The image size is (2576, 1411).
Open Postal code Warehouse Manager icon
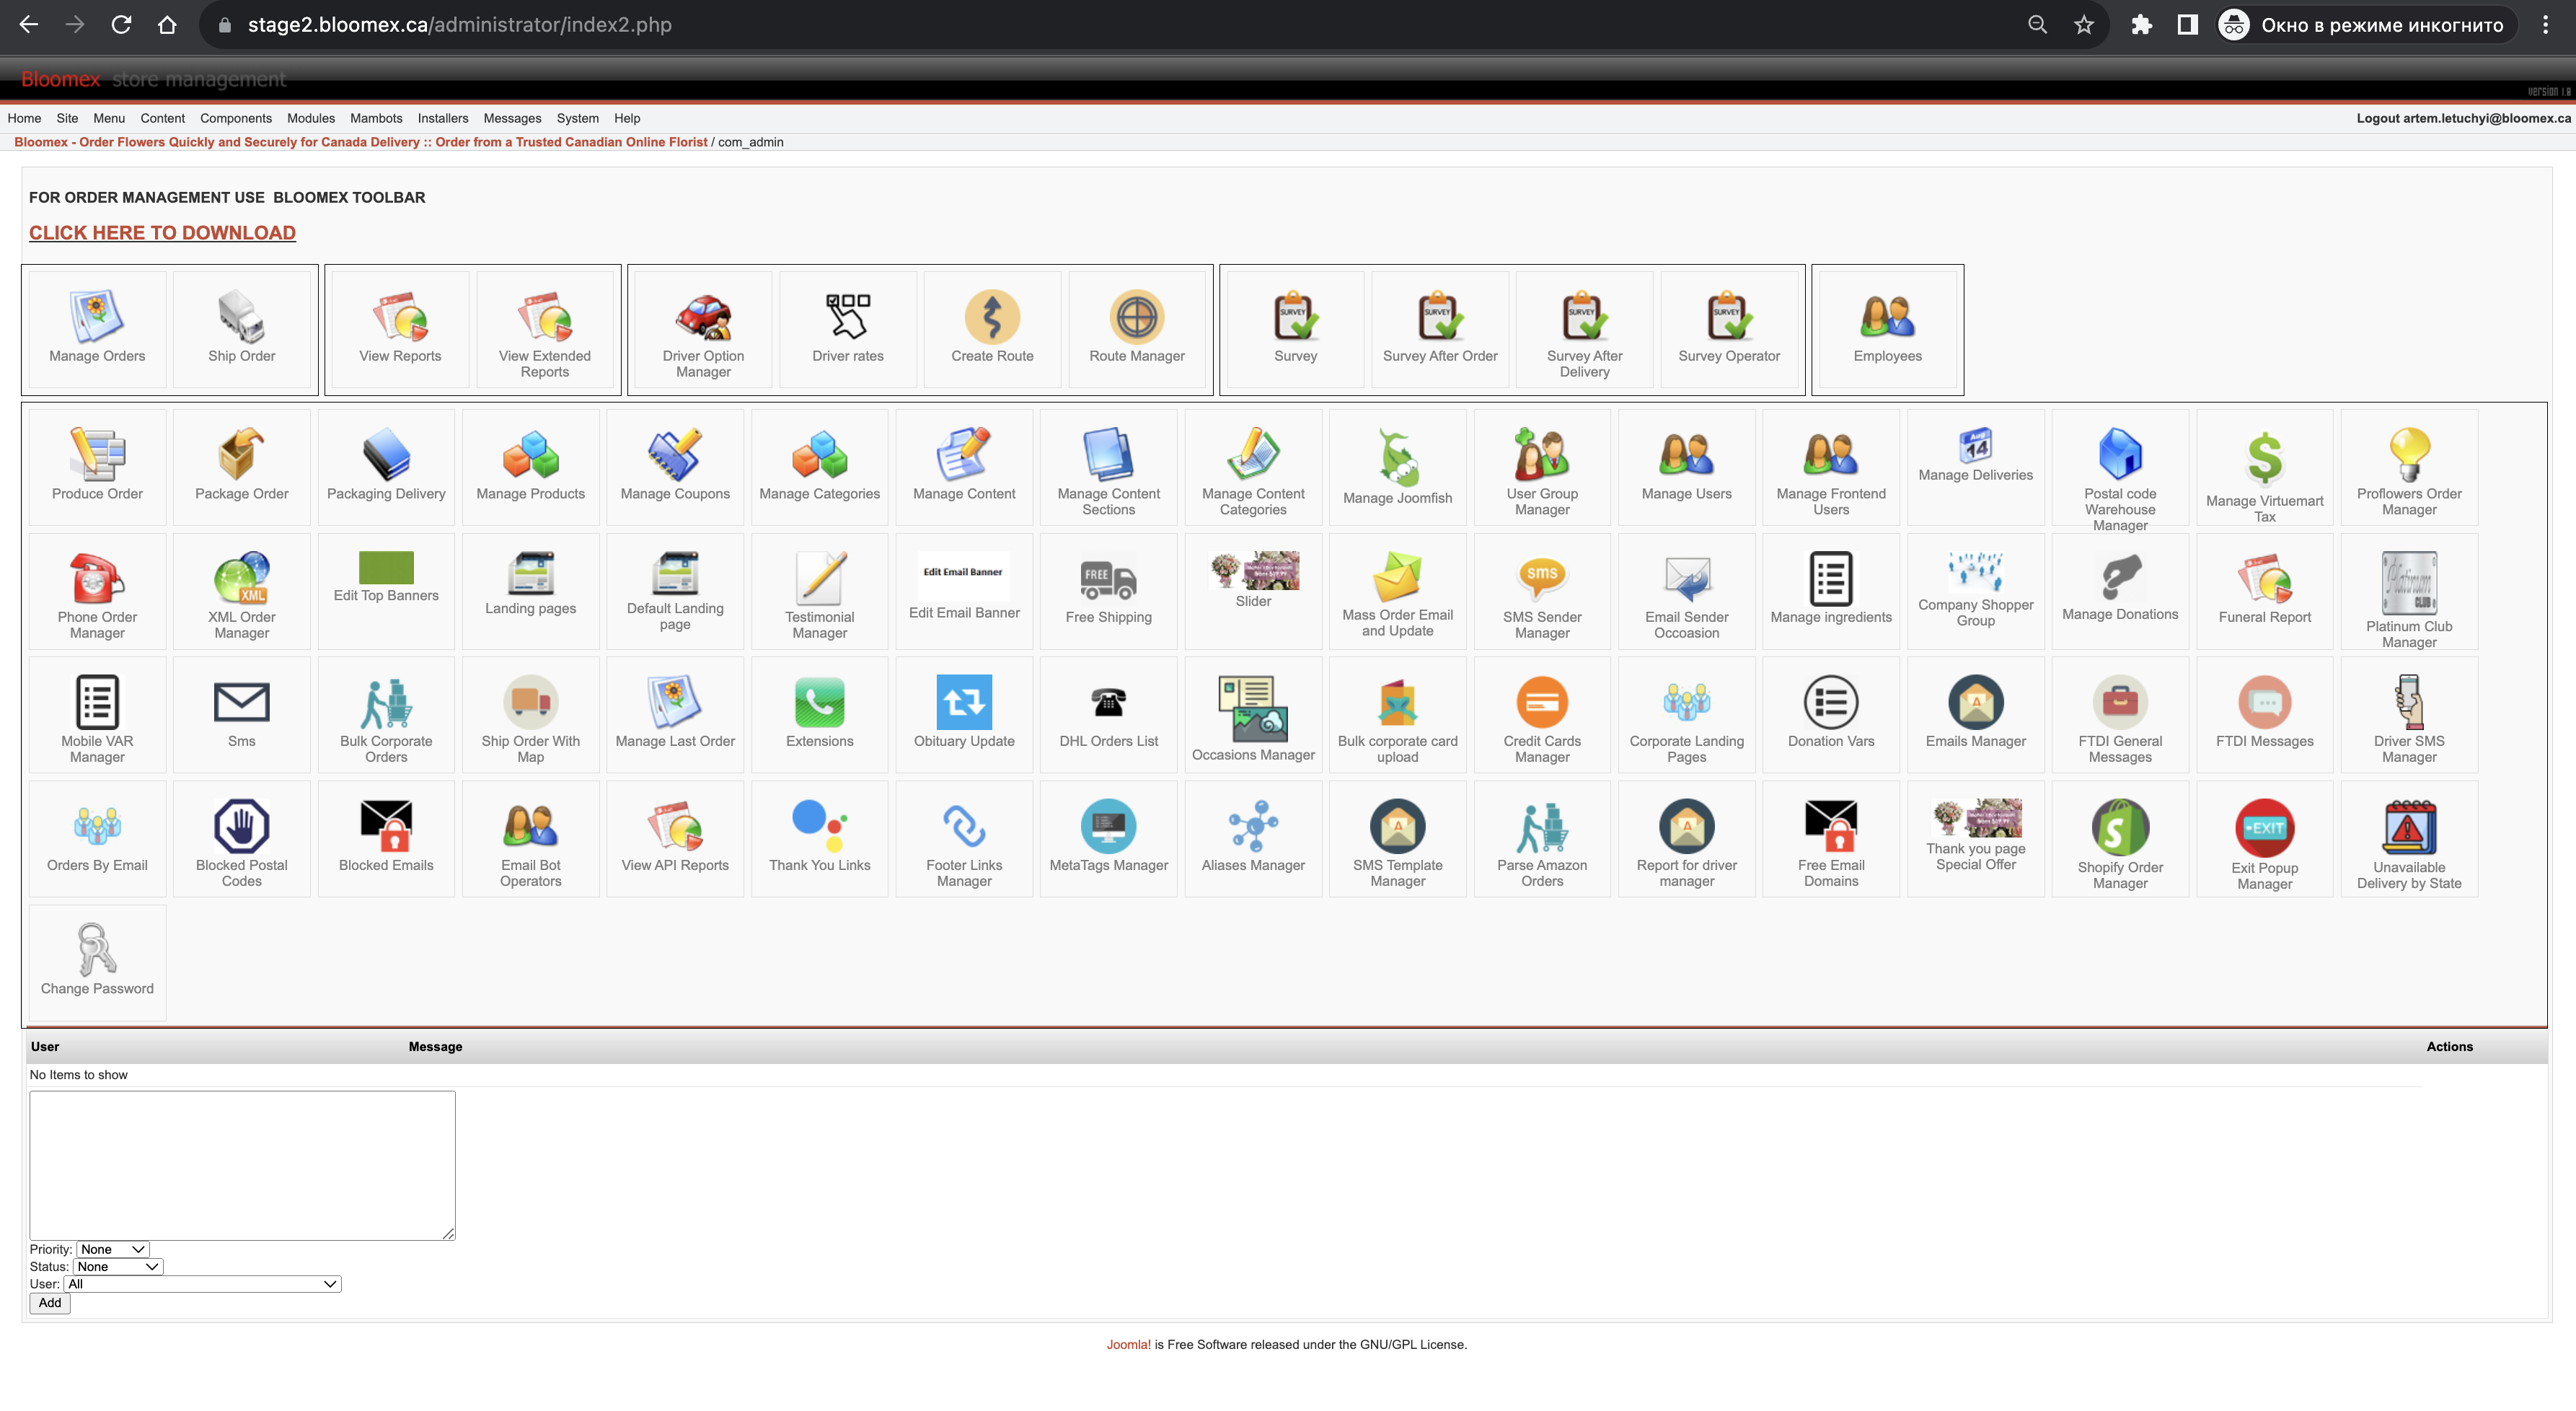coord(2120,454)
